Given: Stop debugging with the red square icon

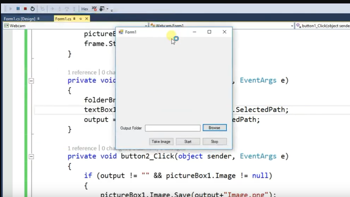Looking at the screenshot, I should click(25, 9).
